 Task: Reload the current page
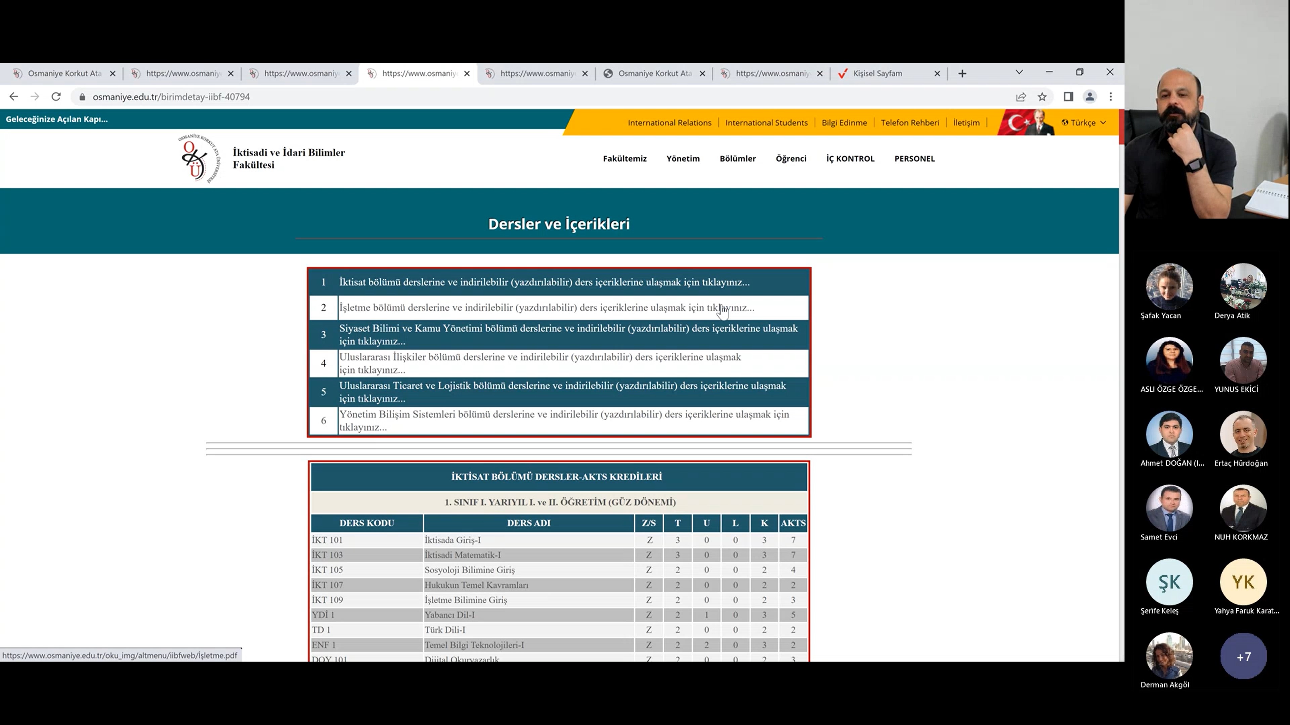56,97
